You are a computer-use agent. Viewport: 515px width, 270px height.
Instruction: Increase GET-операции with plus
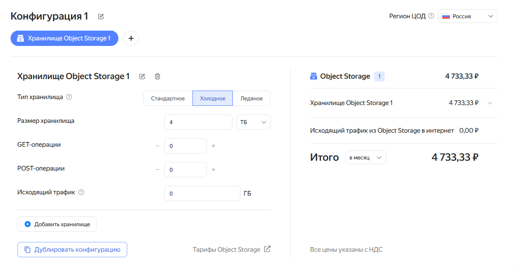point(213,146)
